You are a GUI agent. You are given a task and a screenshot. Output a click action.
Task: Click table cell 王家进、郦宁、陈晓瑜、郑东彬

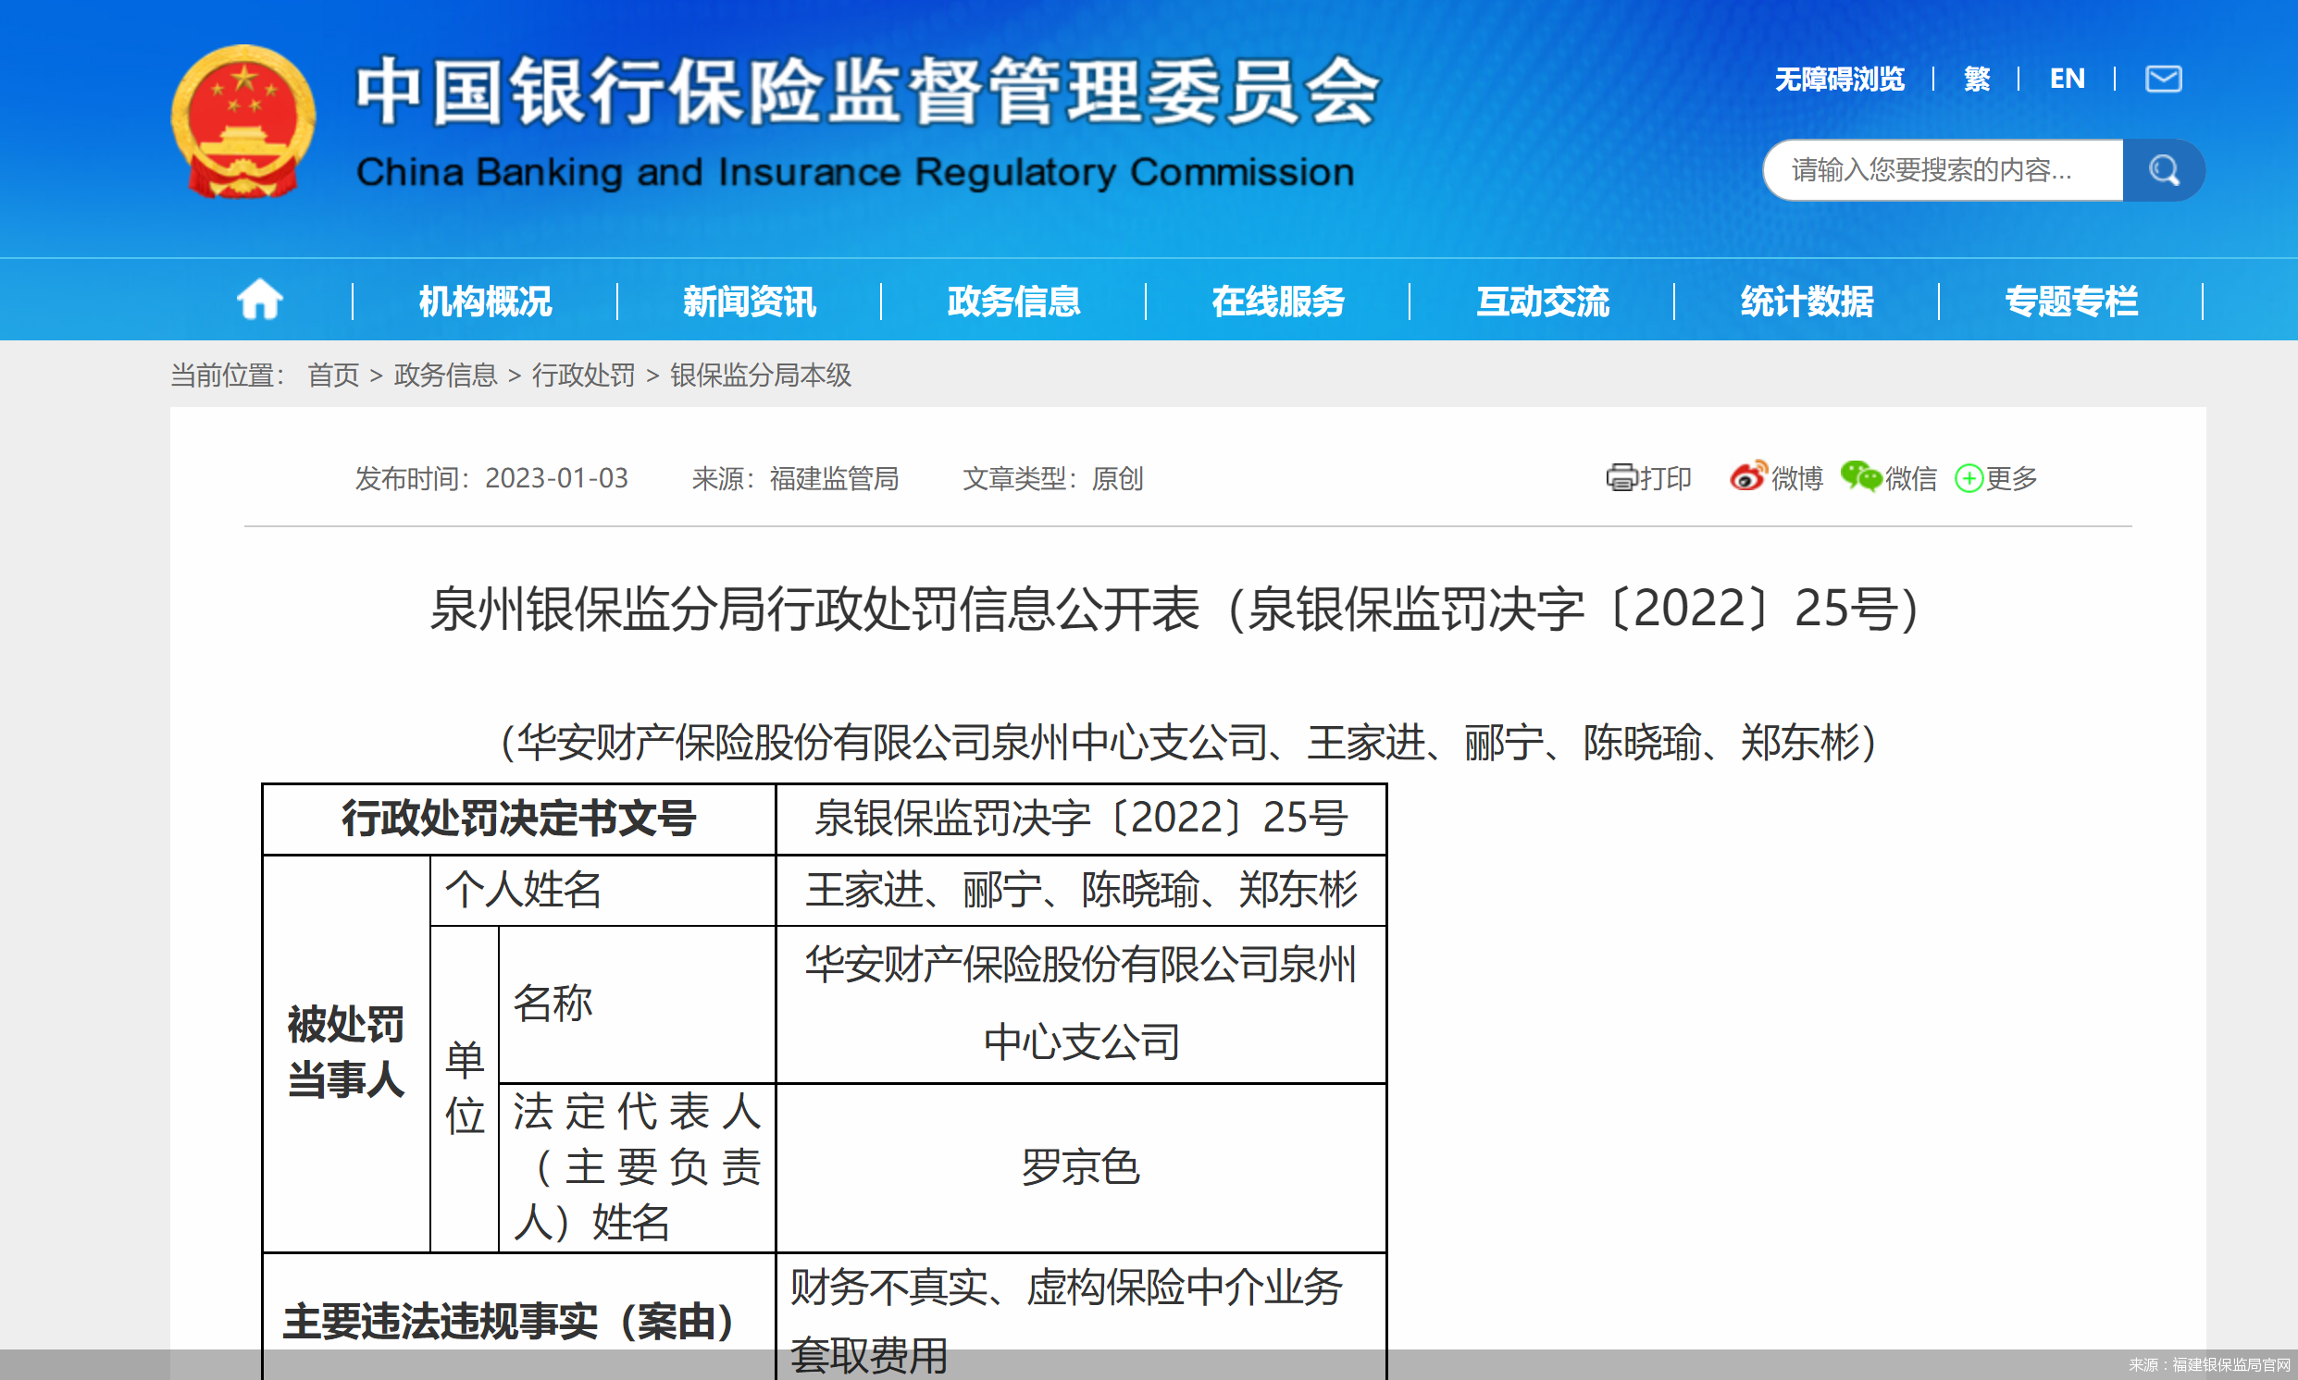1081,890
